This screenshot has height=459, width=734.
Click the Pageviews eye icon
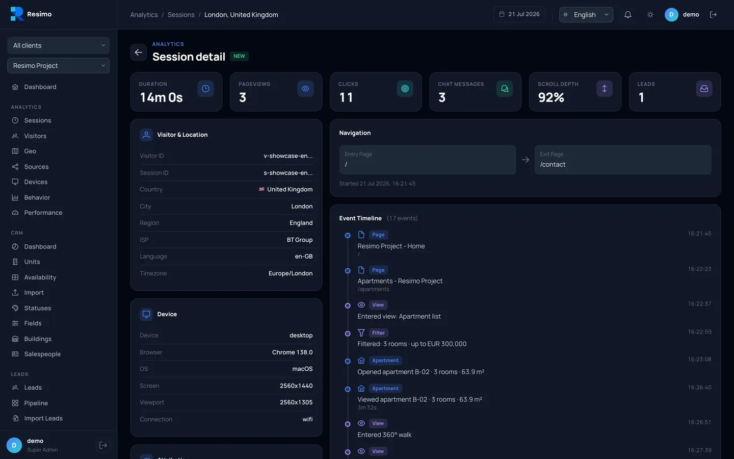305,89
